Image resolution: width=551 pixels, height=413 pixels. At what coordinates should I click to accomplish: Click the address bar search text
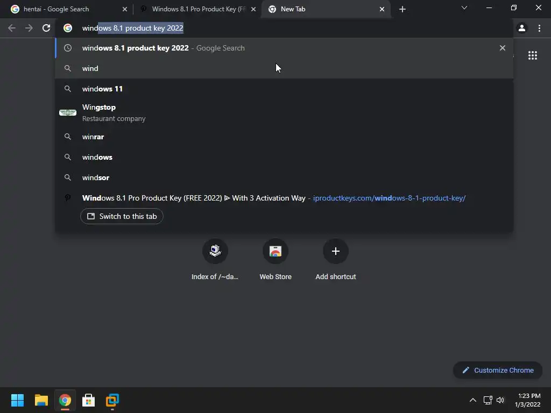click(x=132, y=28)
